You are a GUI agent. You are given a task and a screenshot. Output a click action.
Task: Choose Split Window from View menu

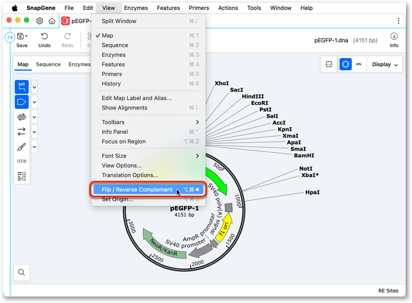[x=148, y=21]
